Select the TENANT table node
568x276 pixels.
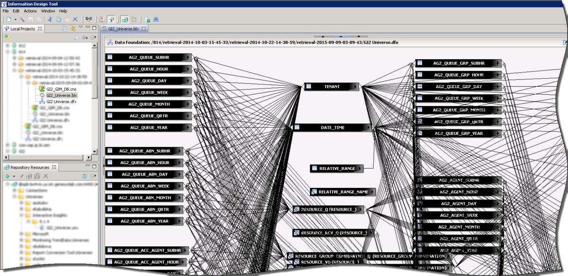331,87
